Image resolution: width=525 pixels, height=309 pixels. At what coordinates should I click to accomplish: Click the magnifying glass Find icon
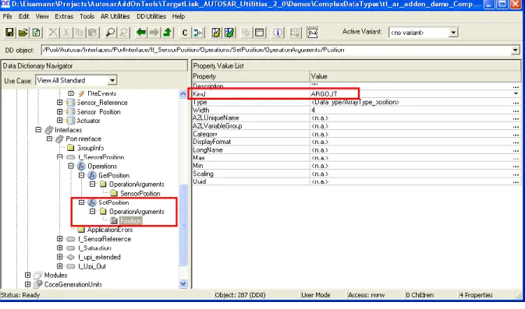[x=110, y=33]
